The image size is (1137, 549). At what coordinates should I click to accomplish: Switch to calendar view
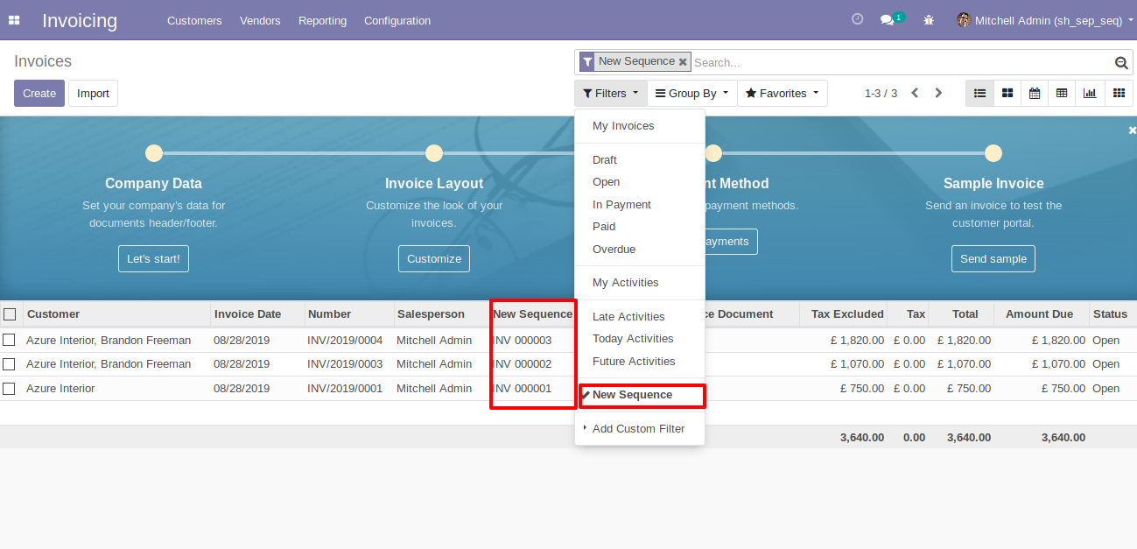1035,93
